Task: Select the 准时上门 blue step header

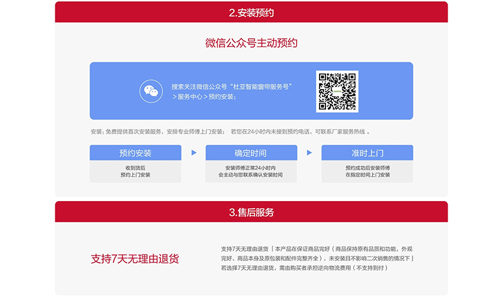Action: (x=367, y=153)
